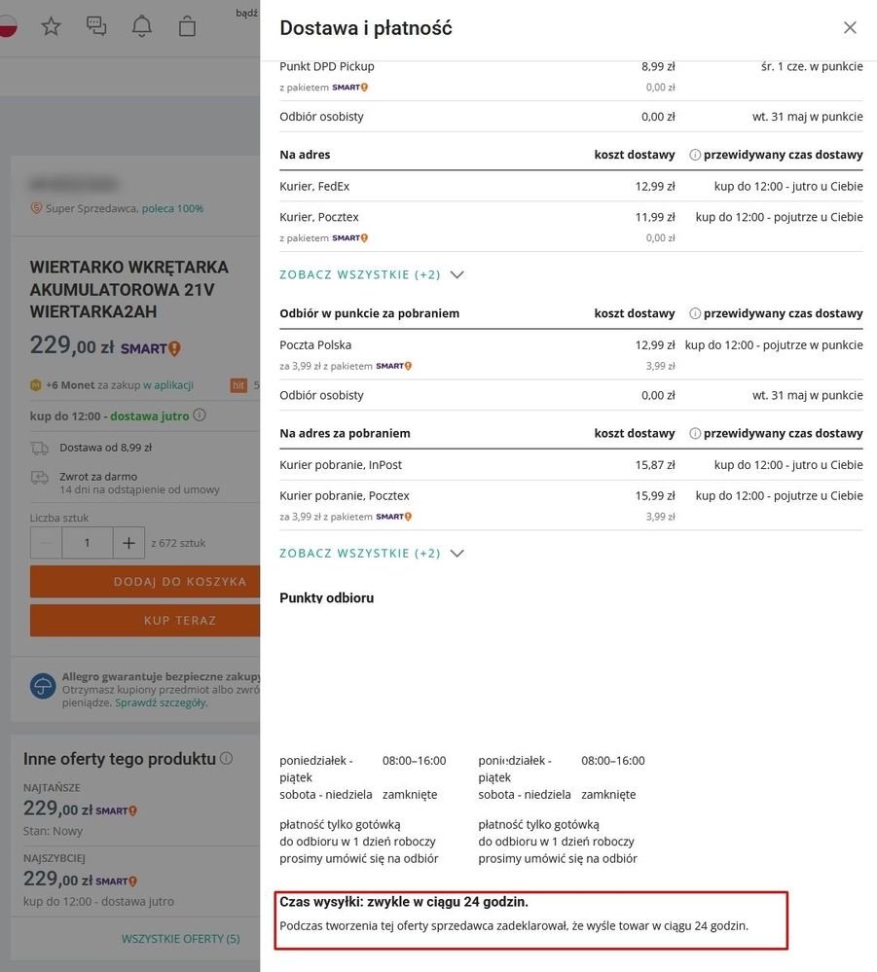Viewport: 877px width, 972px height.
Task: Click 'DODAJ DO KOSZYKA' button
Action: point(145,582)
